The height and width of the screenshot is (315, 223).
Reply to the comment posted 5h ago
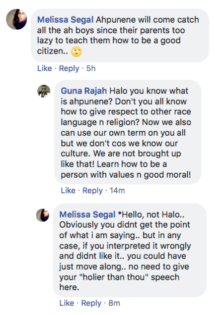(69, 69)
